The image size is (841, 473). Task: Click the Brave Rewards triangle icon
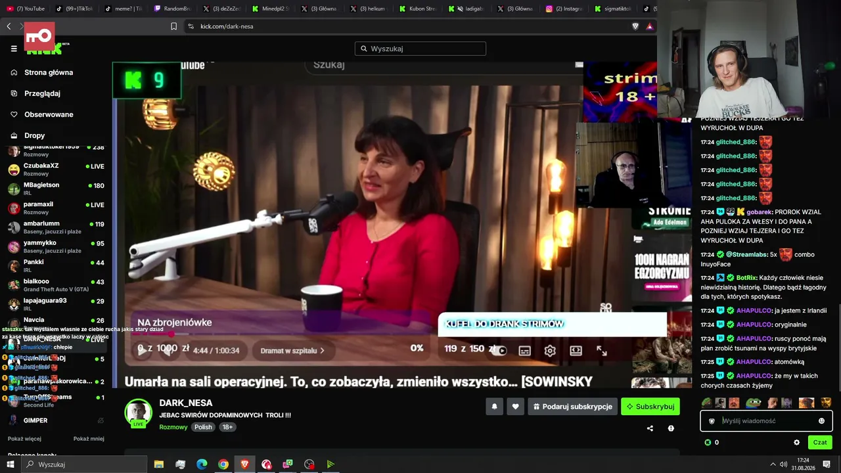649,26
